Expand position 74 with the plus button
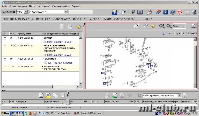This screenshot has width=199, height=116. (15, 46)
